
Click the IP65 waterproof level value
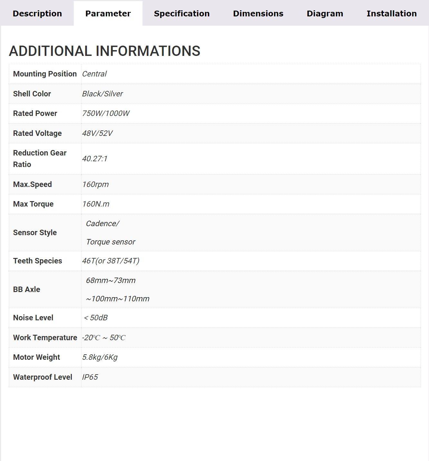(x=90, y=377)
